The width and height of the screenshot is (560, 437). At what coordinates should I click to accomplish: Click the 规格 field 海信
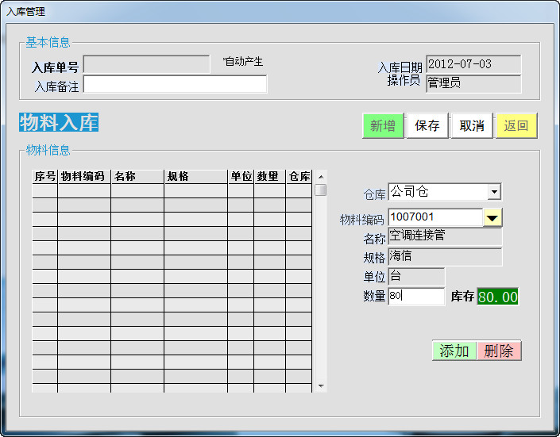(x=445, y=256)
